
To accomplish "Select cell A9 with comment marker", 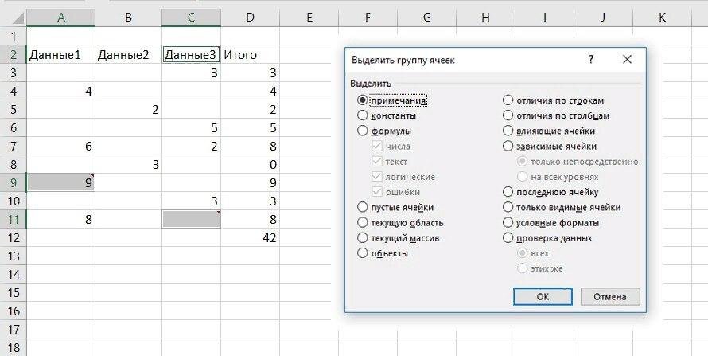I will 60,182.
